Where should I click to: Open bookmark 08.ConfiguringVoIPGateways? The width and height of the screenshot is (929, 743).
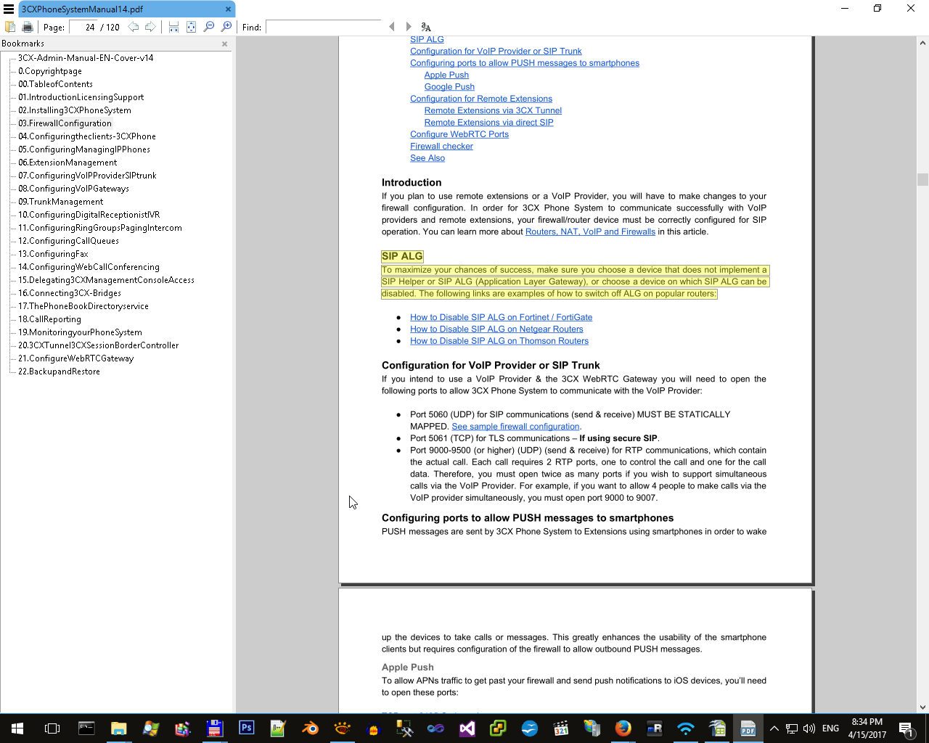point(74,189)
